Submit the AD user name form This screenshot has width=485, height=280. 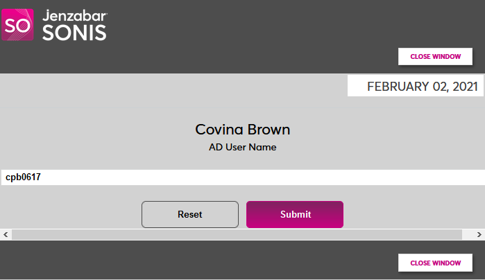tap(295, 214)
